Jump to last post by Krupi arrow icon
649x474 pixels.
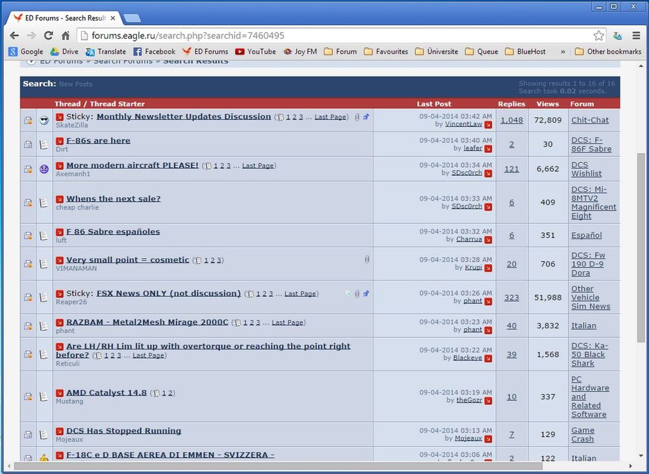489,268
